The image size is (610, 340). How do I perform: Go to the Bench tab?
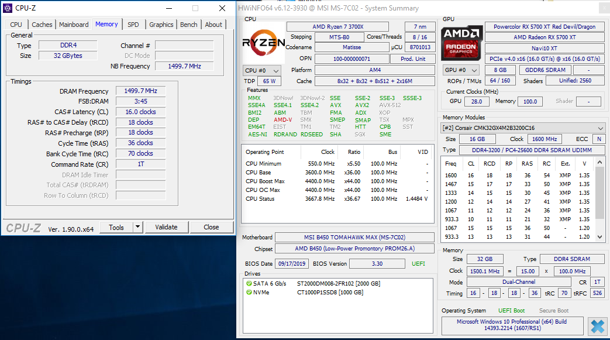pos(189,25)
